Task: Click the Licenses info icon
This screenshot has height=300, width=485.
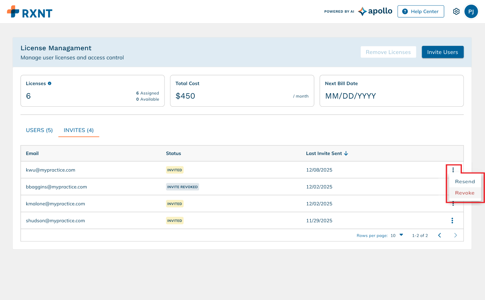Action: pos(50,83)
